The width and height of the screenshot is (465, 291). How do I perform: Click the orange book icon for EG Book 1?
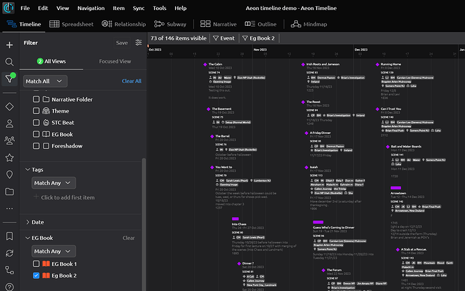[x=46, y=264]
